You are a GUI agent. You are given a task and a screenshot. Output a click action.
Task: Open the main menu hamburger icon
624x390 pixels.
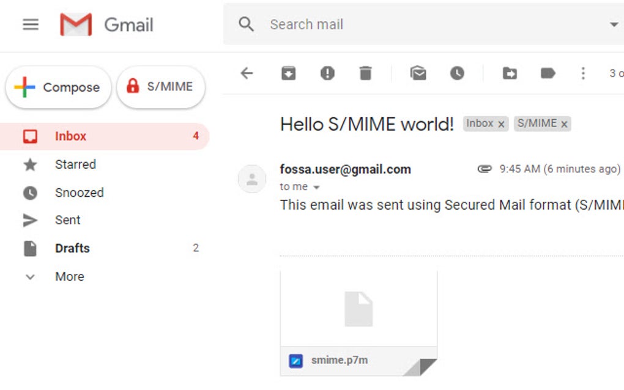tap(31, 24)
